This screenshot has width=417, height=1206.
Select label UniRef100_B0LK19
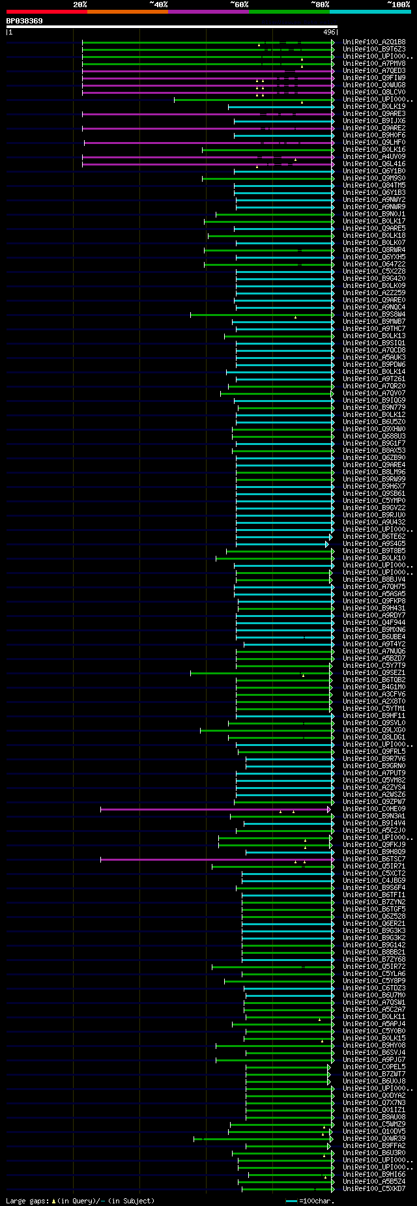pyautogui.click(x=374, y=107)
